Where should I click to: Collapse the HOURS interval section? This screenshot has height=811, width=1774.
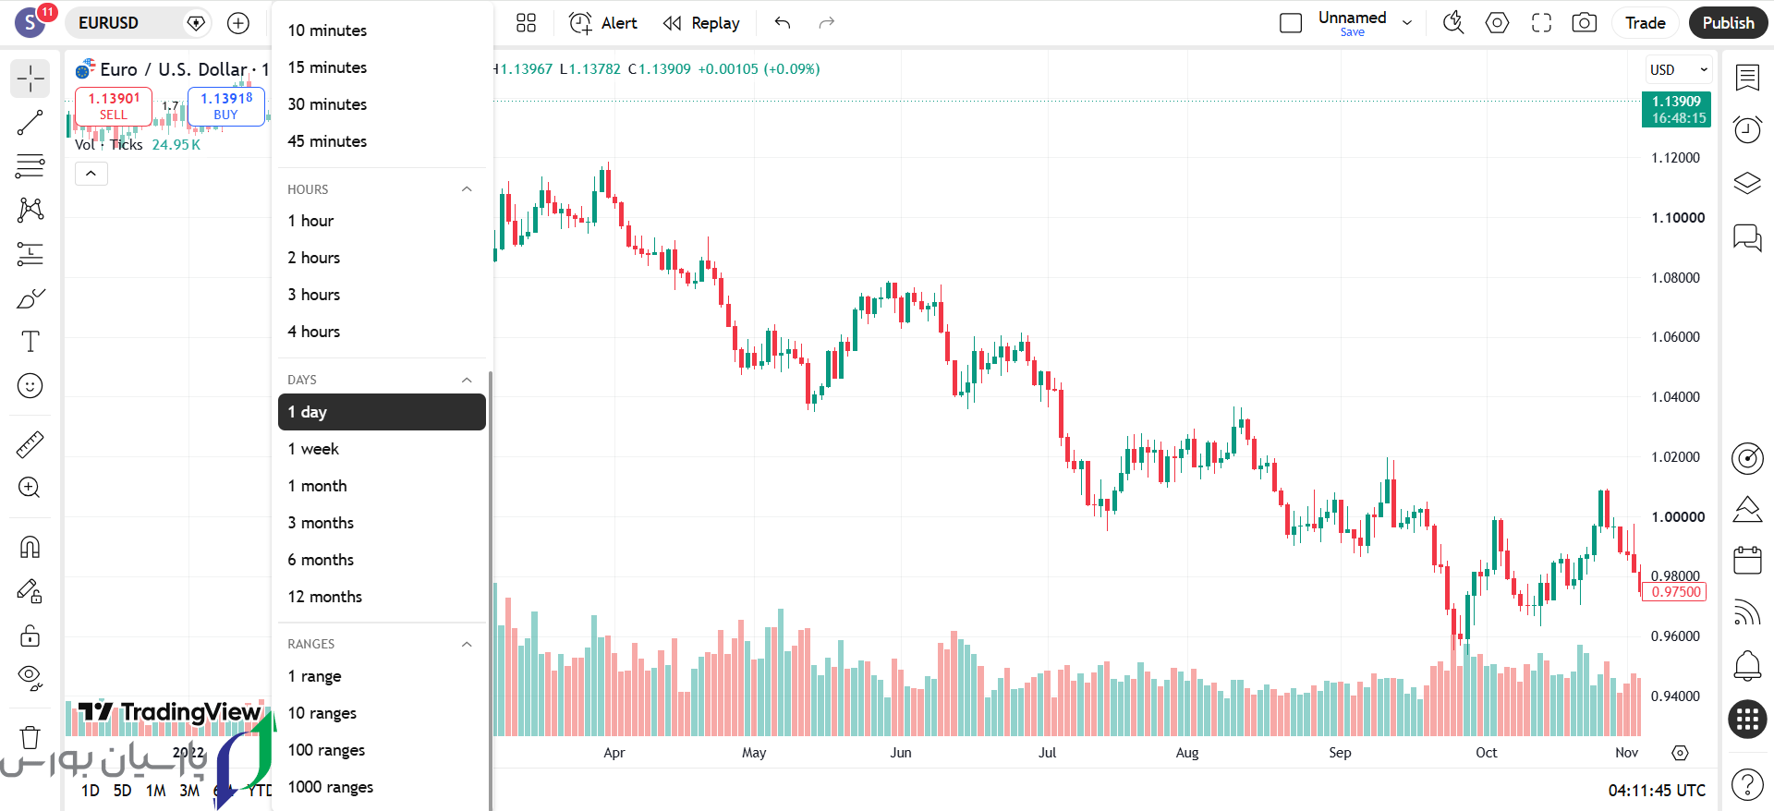(x=467, y=189)
